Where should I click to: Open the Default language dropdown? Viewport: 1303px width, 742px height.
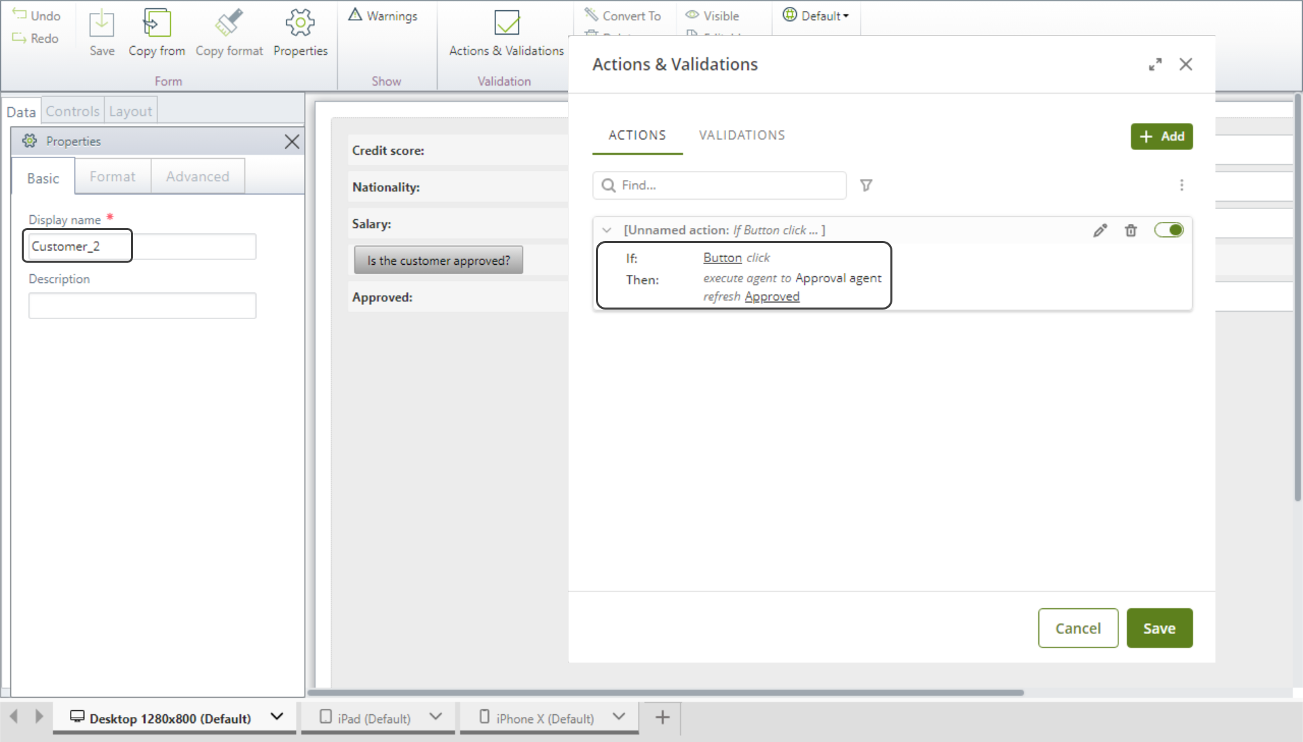(816, 16)
